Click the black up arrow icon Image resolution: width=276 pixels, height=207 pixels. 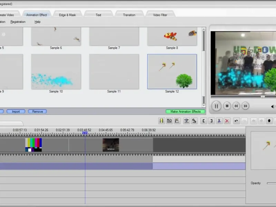269,121
